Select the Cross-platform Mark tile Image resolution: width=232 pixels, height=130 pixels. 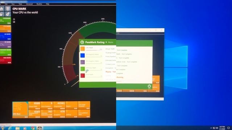(84, 114)
